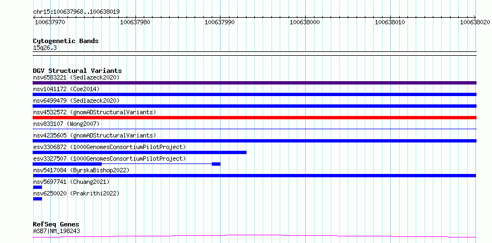Image resolution: width=492 pixels, height=243 pixels.
Task: Select variant label nsv6250020 (Prakrithi2022)
Action: pos(76,193)
